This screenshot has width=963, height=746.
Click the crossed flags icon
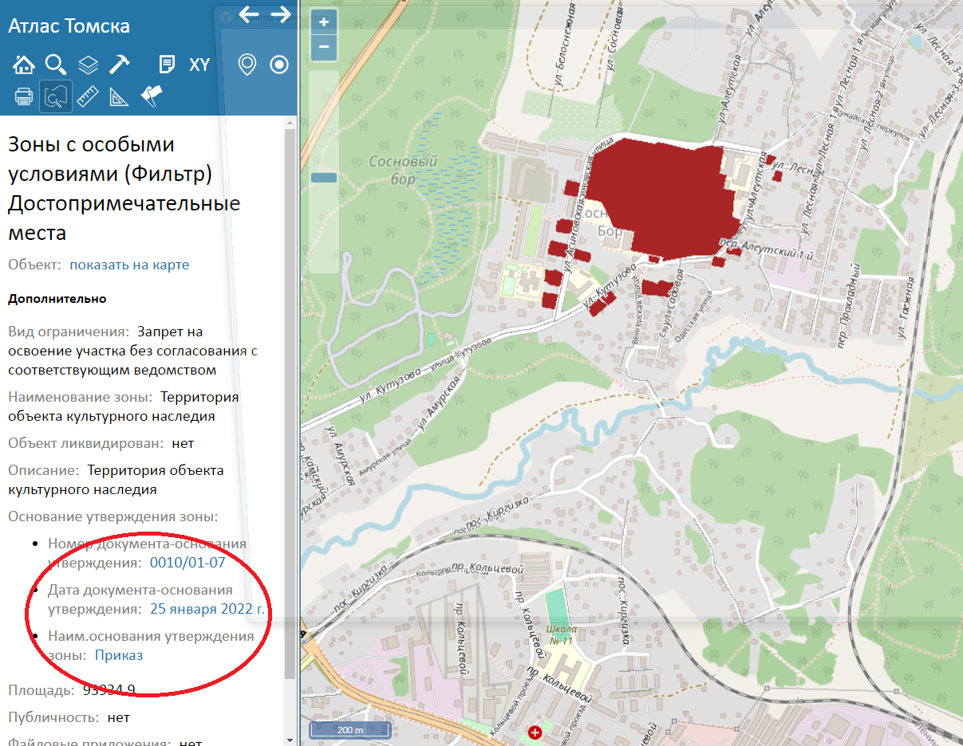pyautogui.click(x=152, y=96)
